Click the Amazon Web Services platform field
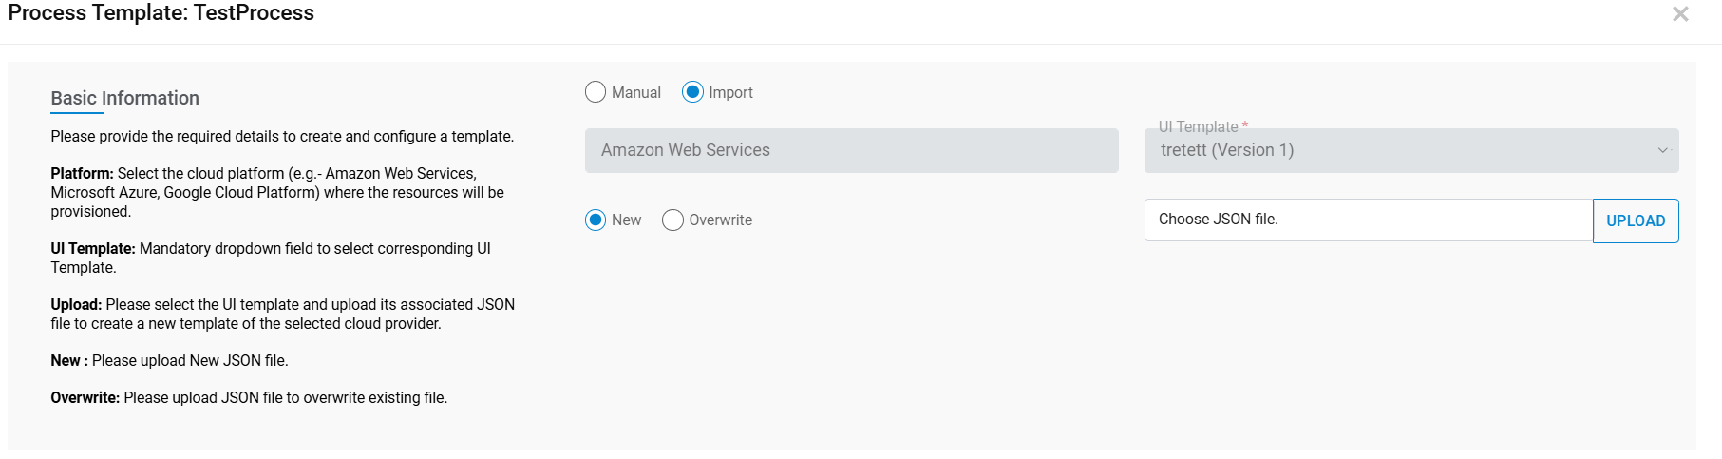Screen dimensions: 1722x459 coord(851,151)
